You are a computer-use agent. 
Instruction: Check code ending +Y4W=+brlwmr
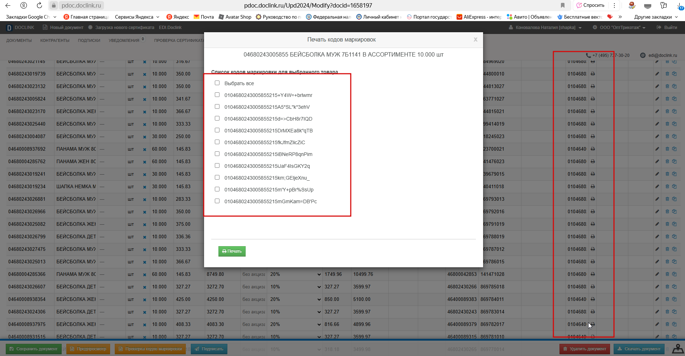[217, 95]
